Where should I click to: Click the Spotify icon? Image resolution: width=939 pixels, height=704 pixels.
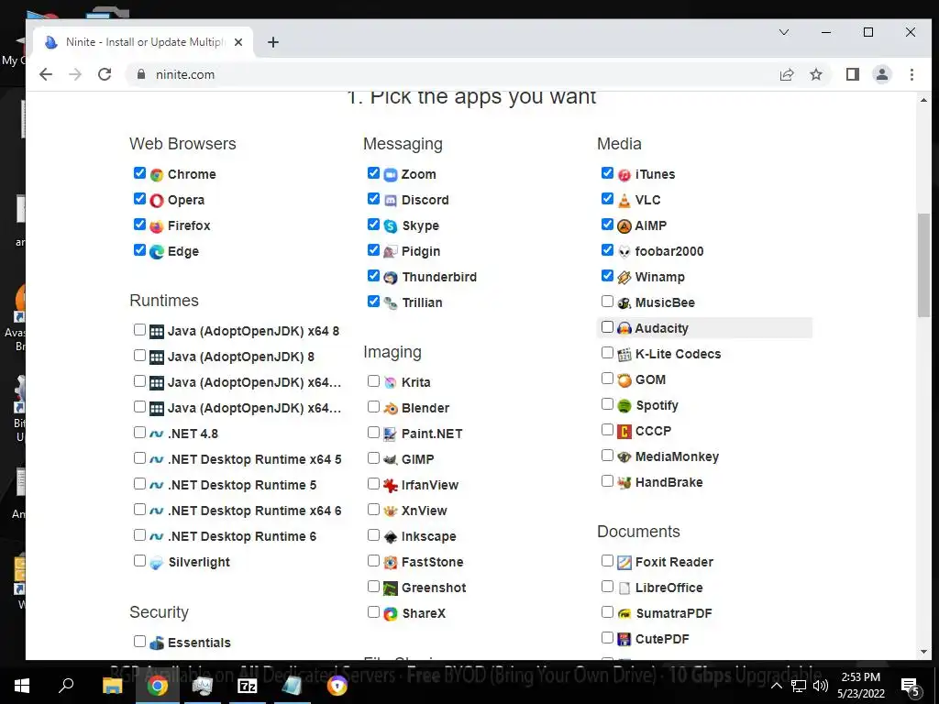[624, 406]
